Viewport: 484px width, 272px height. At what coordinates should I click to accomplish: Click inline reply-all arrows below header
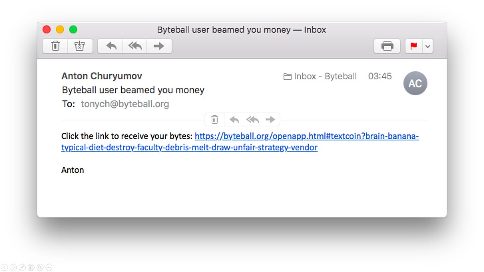(x=253, y=119)
